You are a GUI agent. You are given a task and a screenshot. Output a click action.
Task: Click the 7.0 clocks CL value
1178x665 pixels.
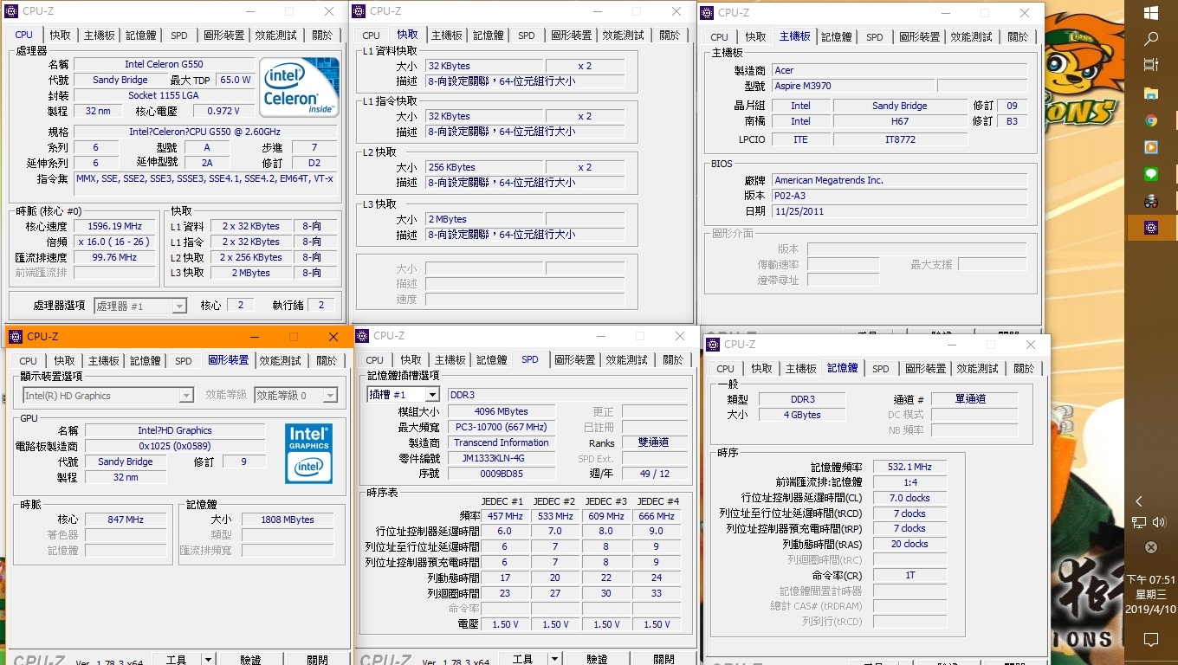pyautogui.click(x=909, y=498)
